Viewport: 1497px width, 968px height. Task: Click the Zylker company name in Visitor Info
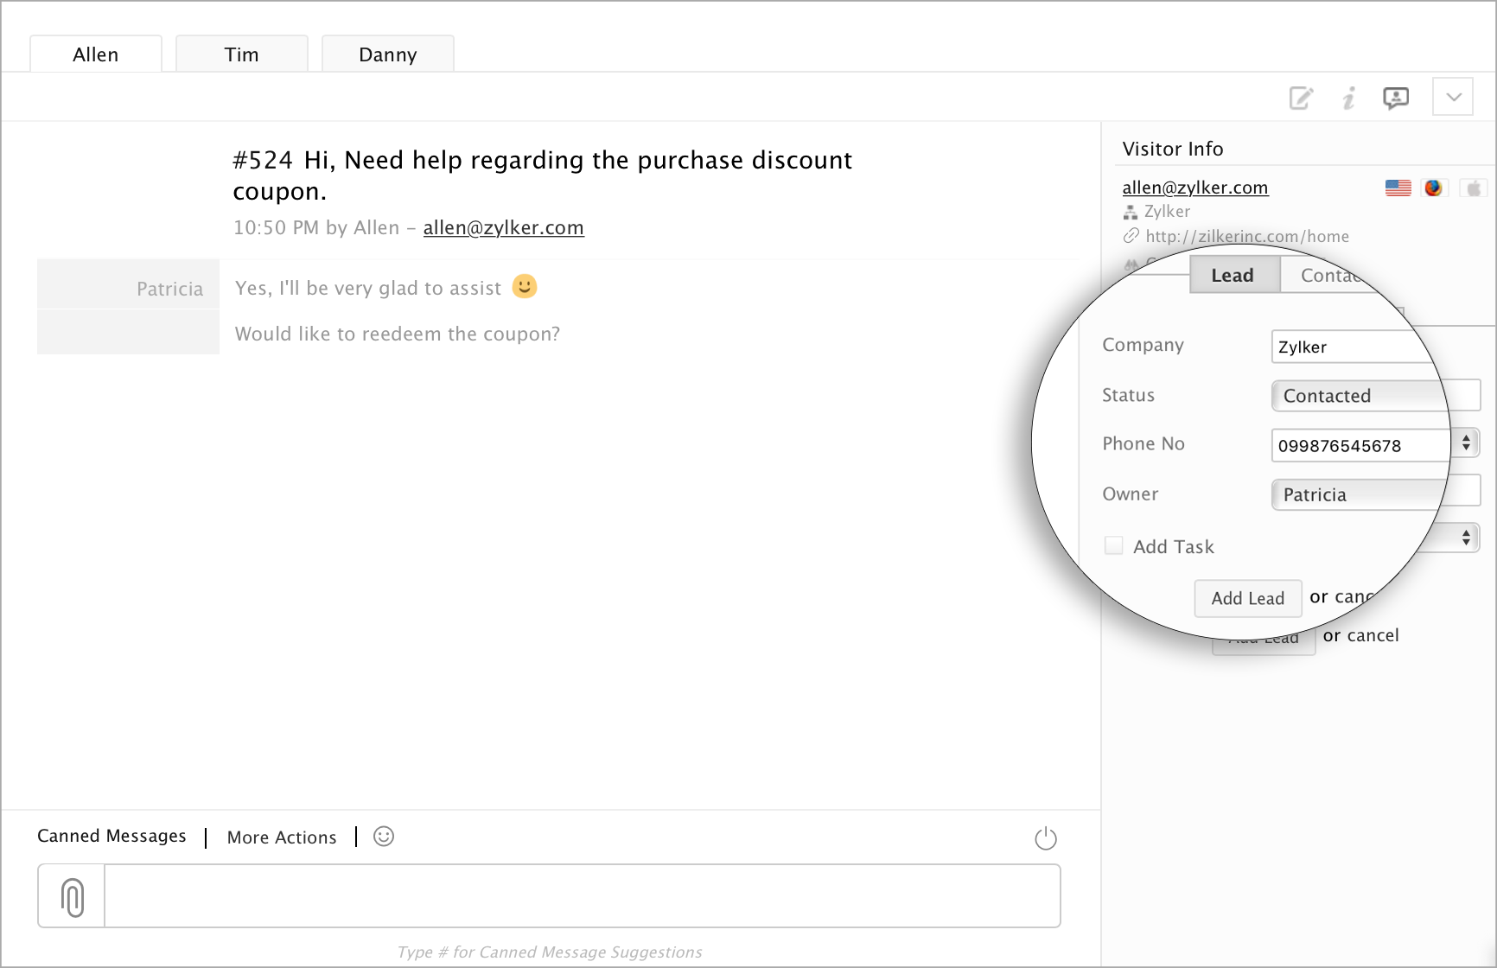point(1167,212)
